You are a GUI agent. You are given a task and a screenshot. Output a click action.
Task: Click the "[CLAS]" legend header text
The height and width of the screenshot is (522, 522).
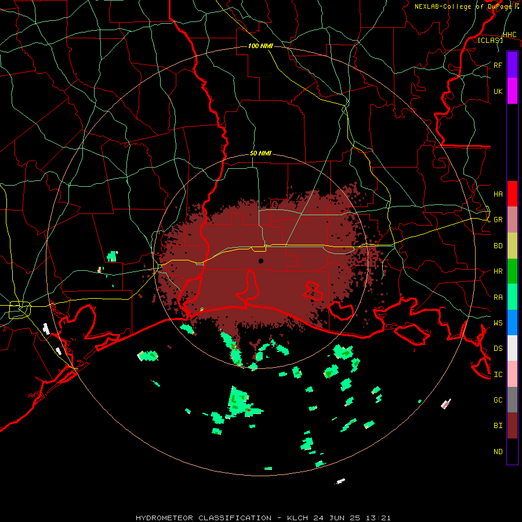(490, 40)
